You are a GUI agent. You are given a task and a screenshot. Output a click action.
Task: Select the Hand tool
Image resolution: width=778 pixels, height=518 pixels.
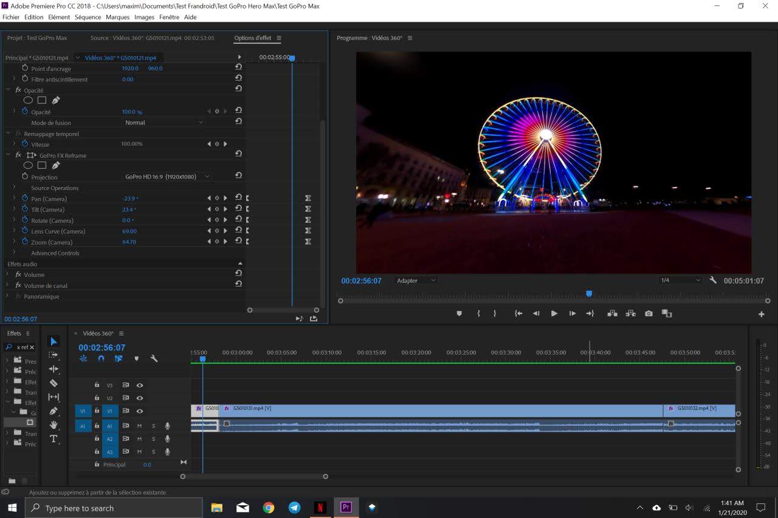[53, 425]
